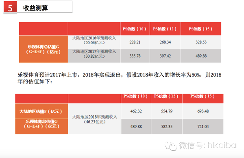The height and width of the screenshot is (158, 244).
Task: Click the 微信号: hkaiba watermark text
Action: click(207, 145)
